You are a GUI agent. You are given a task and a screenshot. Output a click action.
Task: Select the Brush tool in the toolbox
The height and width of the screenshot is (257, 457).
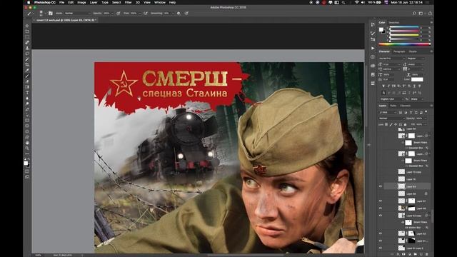coord(27,76)
